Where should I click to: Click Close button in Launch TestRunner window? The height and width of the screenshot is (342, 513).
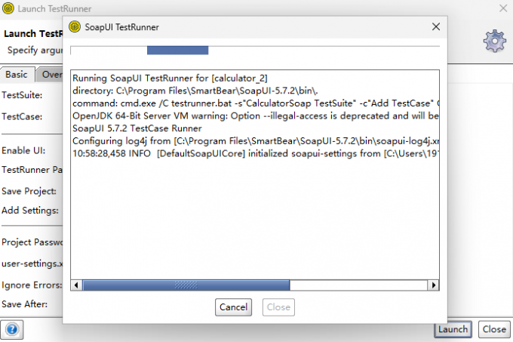[x=494, y=329]
